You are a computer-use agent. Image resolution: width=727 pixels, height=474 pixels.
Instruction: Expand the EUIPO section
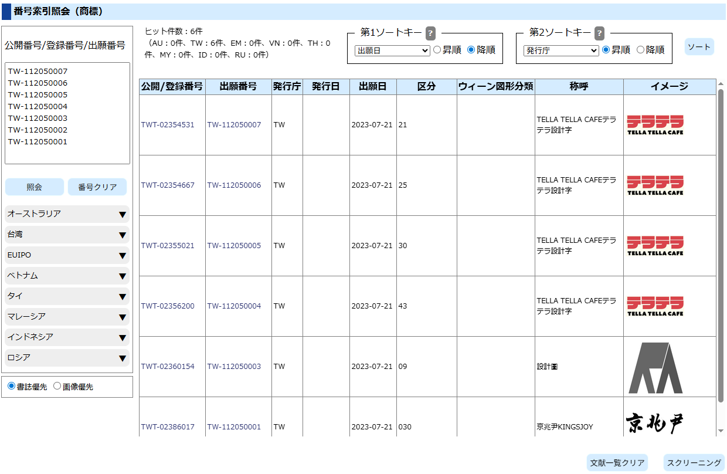tap(67, 256)
